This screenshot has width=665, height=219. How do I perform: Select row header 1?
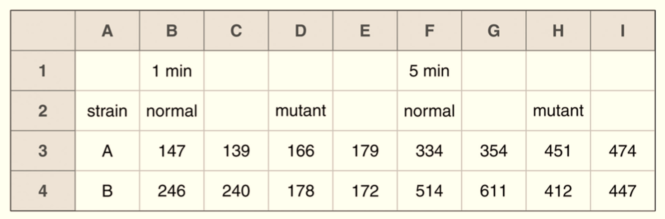pyautogui.click(x=43, y=71)
